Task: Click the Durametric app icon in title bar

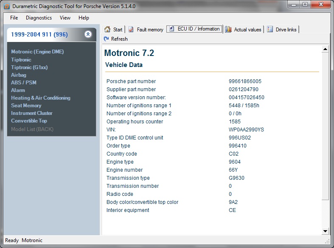Action: pyautogui.click(x=7, y=6)
